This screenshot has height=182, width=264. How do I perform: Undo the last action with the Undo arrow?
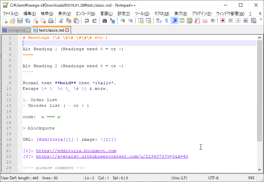(x=86, y=21)
